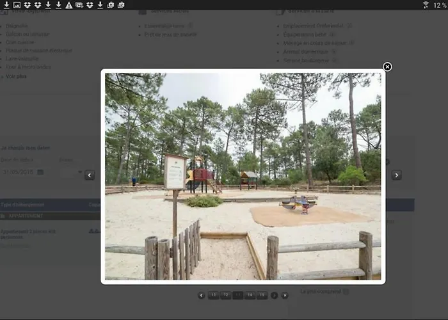Show the previous photo using the left arrow
The image size is (448, 320).
click(90, 175)
